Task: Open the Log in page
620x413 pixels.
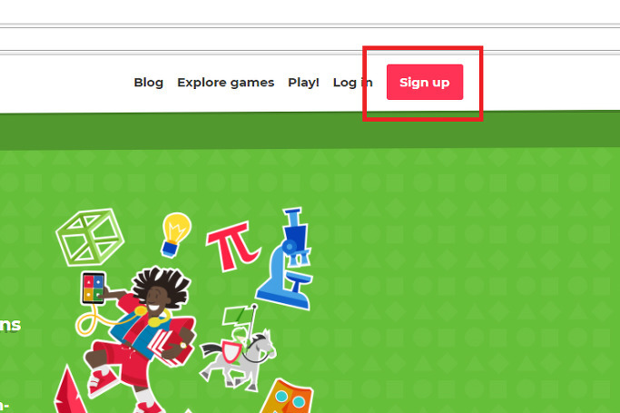Action: pyautogui.click(x=353, y=83)
